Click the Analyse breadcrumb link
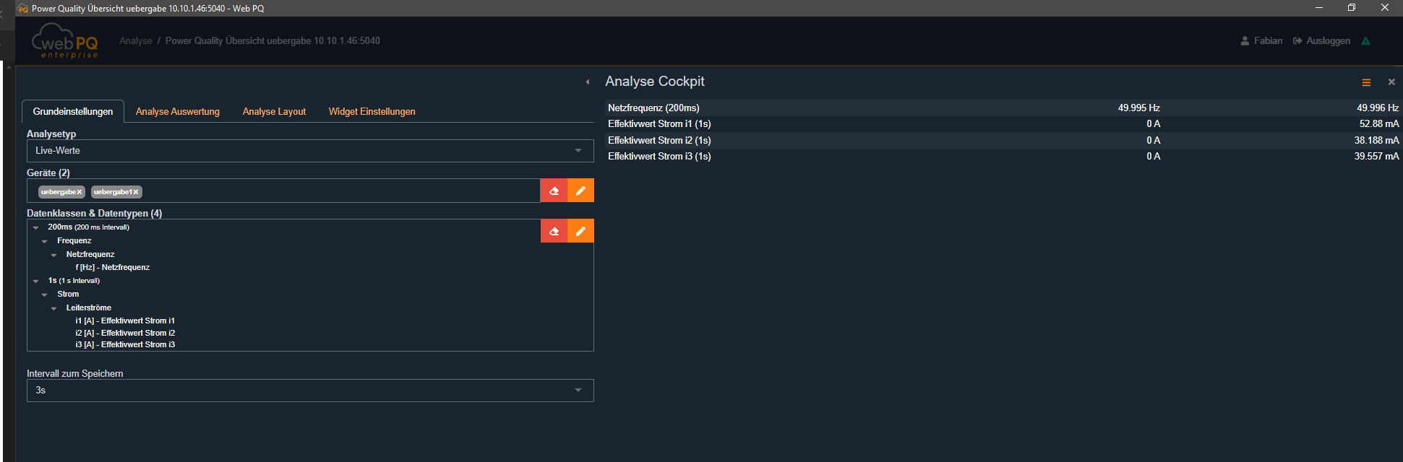The height and width of the screenshot is (462, 1403). [136, 41]
